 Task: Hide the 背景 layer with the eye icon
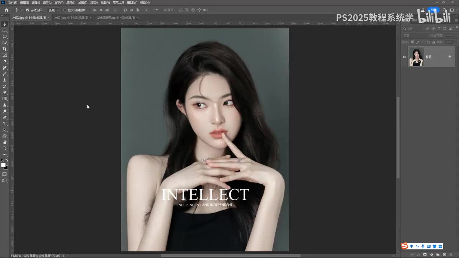(x=404, y=57)
